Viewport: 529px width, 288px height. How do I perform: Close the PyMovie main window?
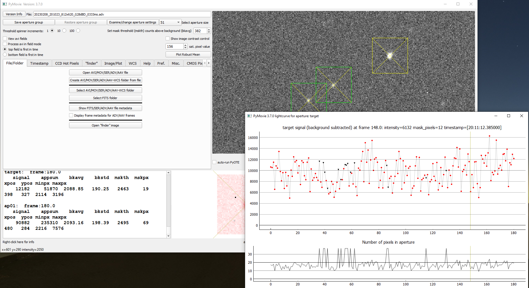pyautogui.click(x=471, y=4)
